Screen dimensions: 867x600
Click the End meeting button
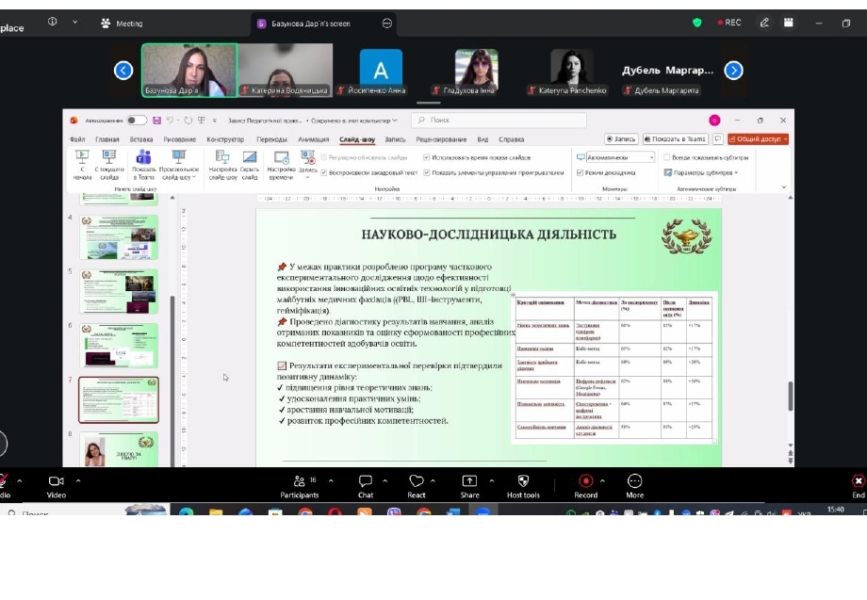859,486
